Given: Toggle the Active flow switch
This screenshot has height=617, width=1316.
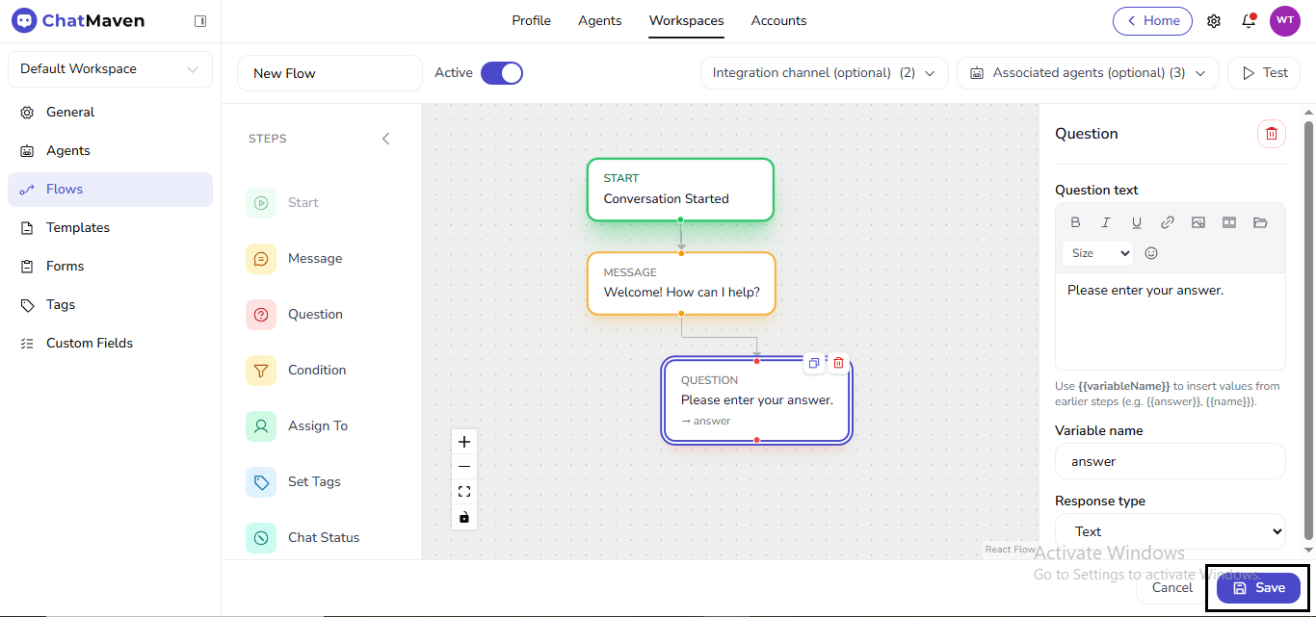Looking at the screenshot, I should (x=501, y=73).
